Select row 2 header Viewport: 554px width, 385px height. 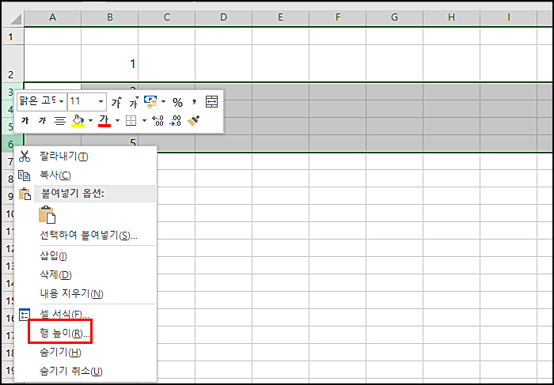tap(13, 63)
